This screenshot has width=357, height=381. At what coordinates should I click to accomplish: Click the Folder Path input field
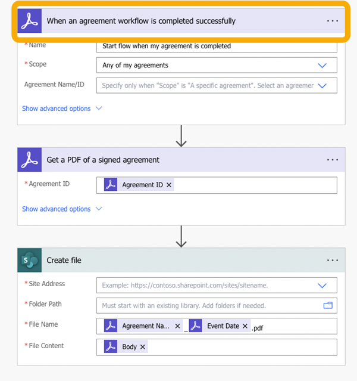(x=208, y=305)
